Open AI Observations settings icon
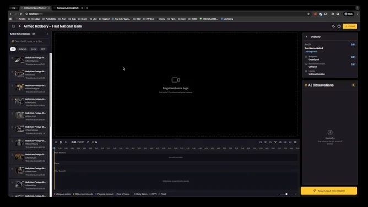The width and height of the screenshot is (368, 207). tap(353, 85)
